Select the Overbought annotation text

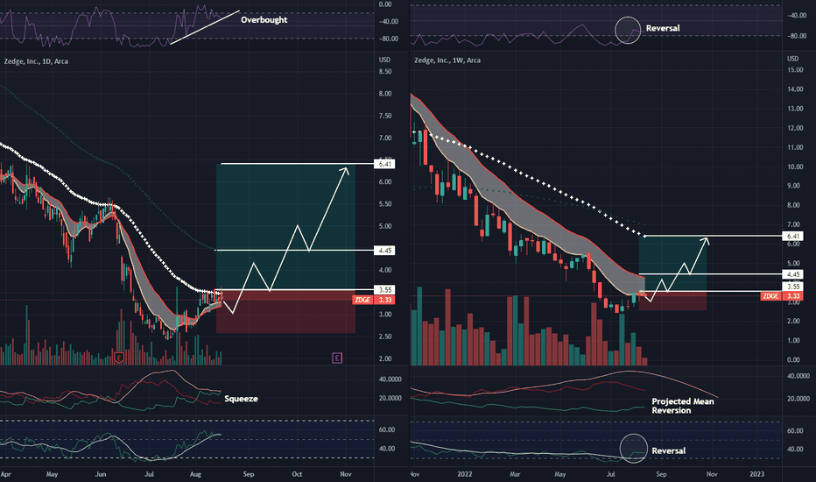(x=264, y=20)
